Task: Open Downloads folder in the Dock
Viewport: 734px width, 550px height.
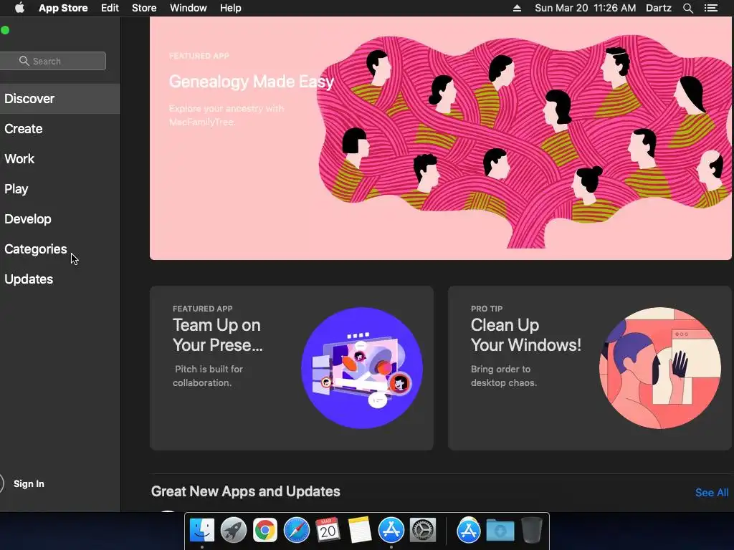Action: 500,531
